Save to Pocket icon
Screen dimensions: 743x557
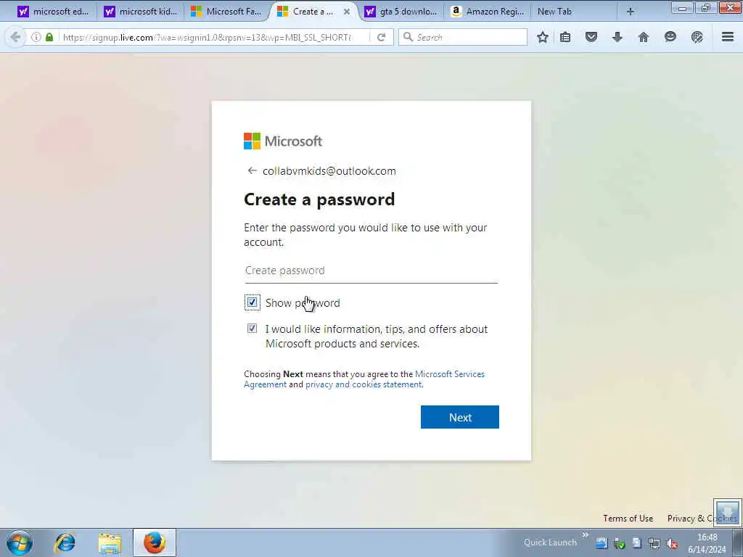coord(591,37)
